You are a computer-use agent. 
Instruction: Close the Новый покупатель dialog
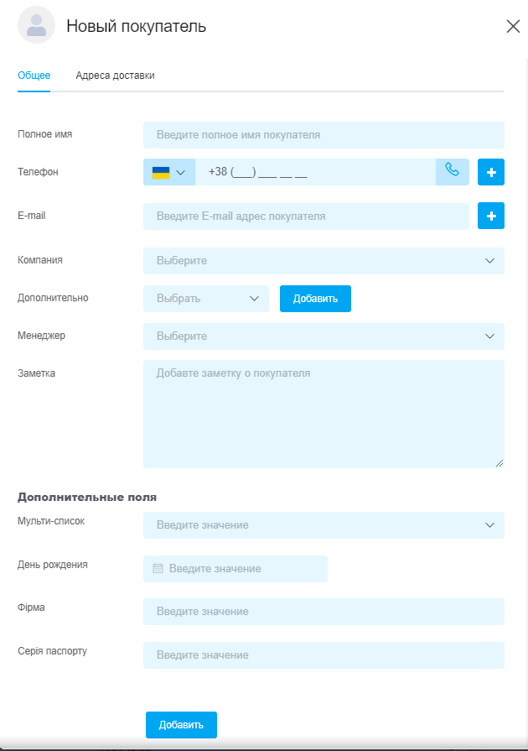(x=513, y=26)
